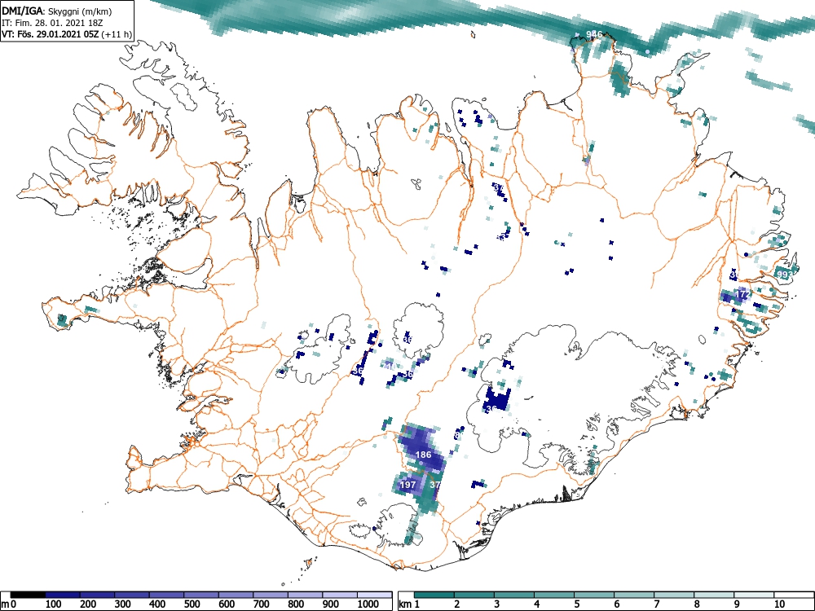815x611 pixels.
Task: Pick the 200–300 m legend swatch
Action: tap(97, 595)
